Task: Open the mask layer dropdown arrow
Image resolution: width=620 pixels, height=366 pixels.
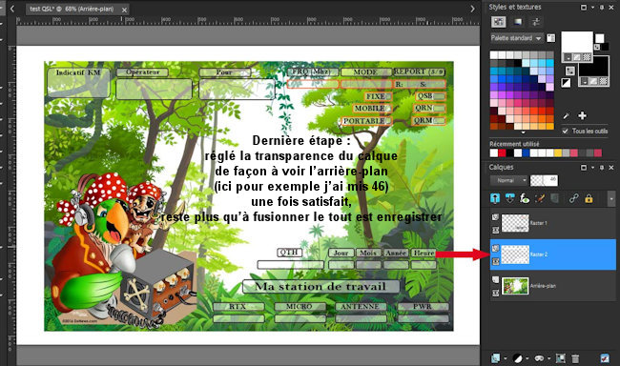Action: tap(548, 359)
